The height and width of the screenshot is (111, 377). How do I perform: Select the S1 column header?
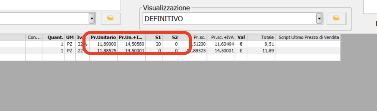154,37
